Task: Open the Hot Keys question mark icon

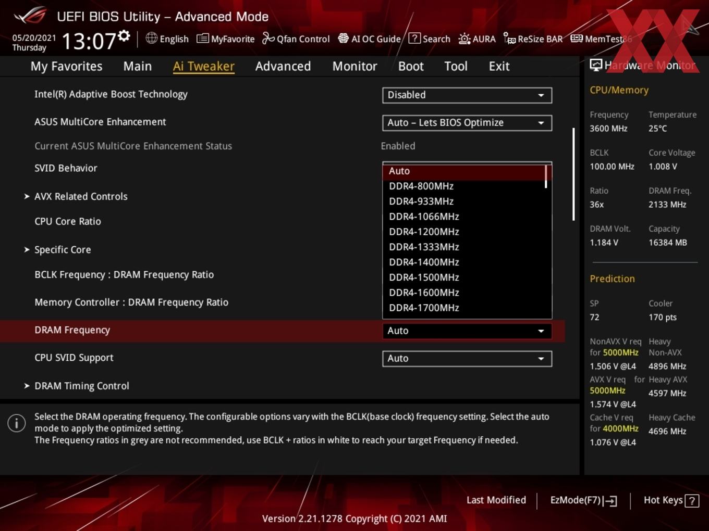Action: 692,501
